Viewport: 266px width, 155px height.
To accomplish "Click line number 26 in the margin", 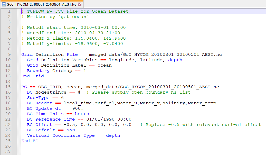I will 8,146.
